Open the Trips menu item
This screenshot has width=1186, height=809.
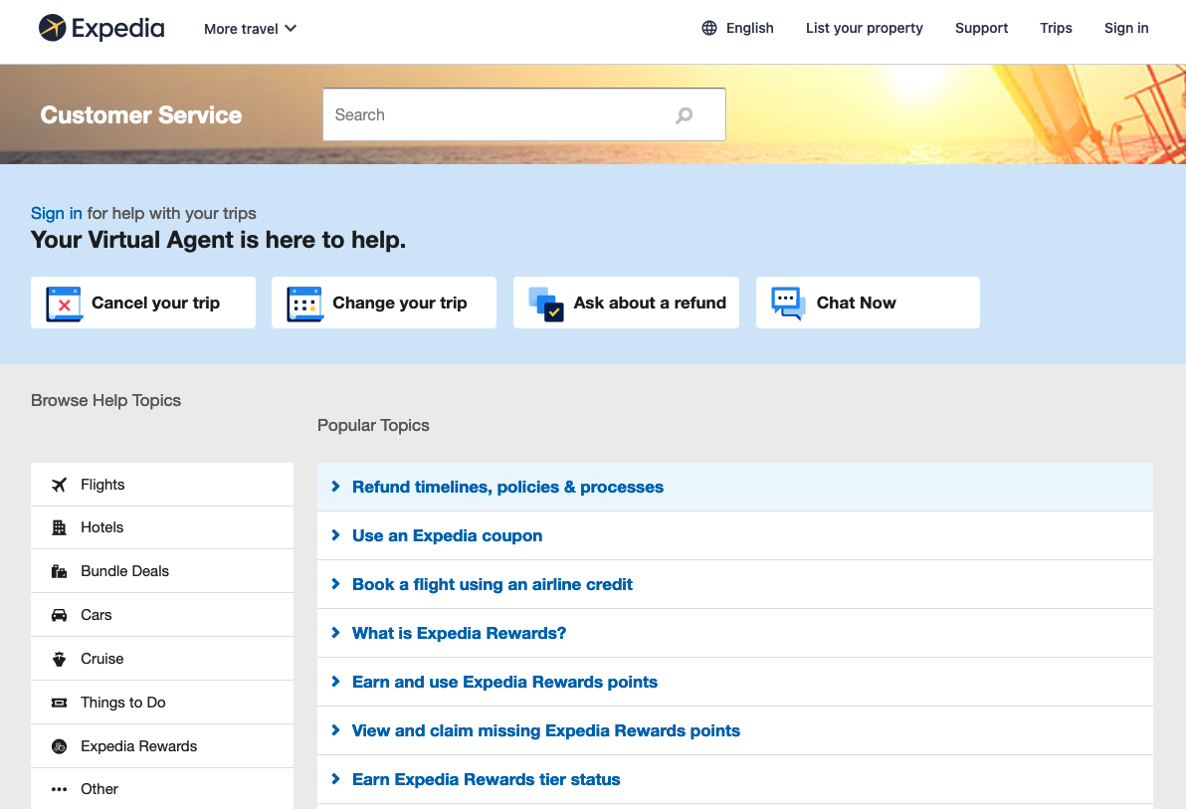1056,28
